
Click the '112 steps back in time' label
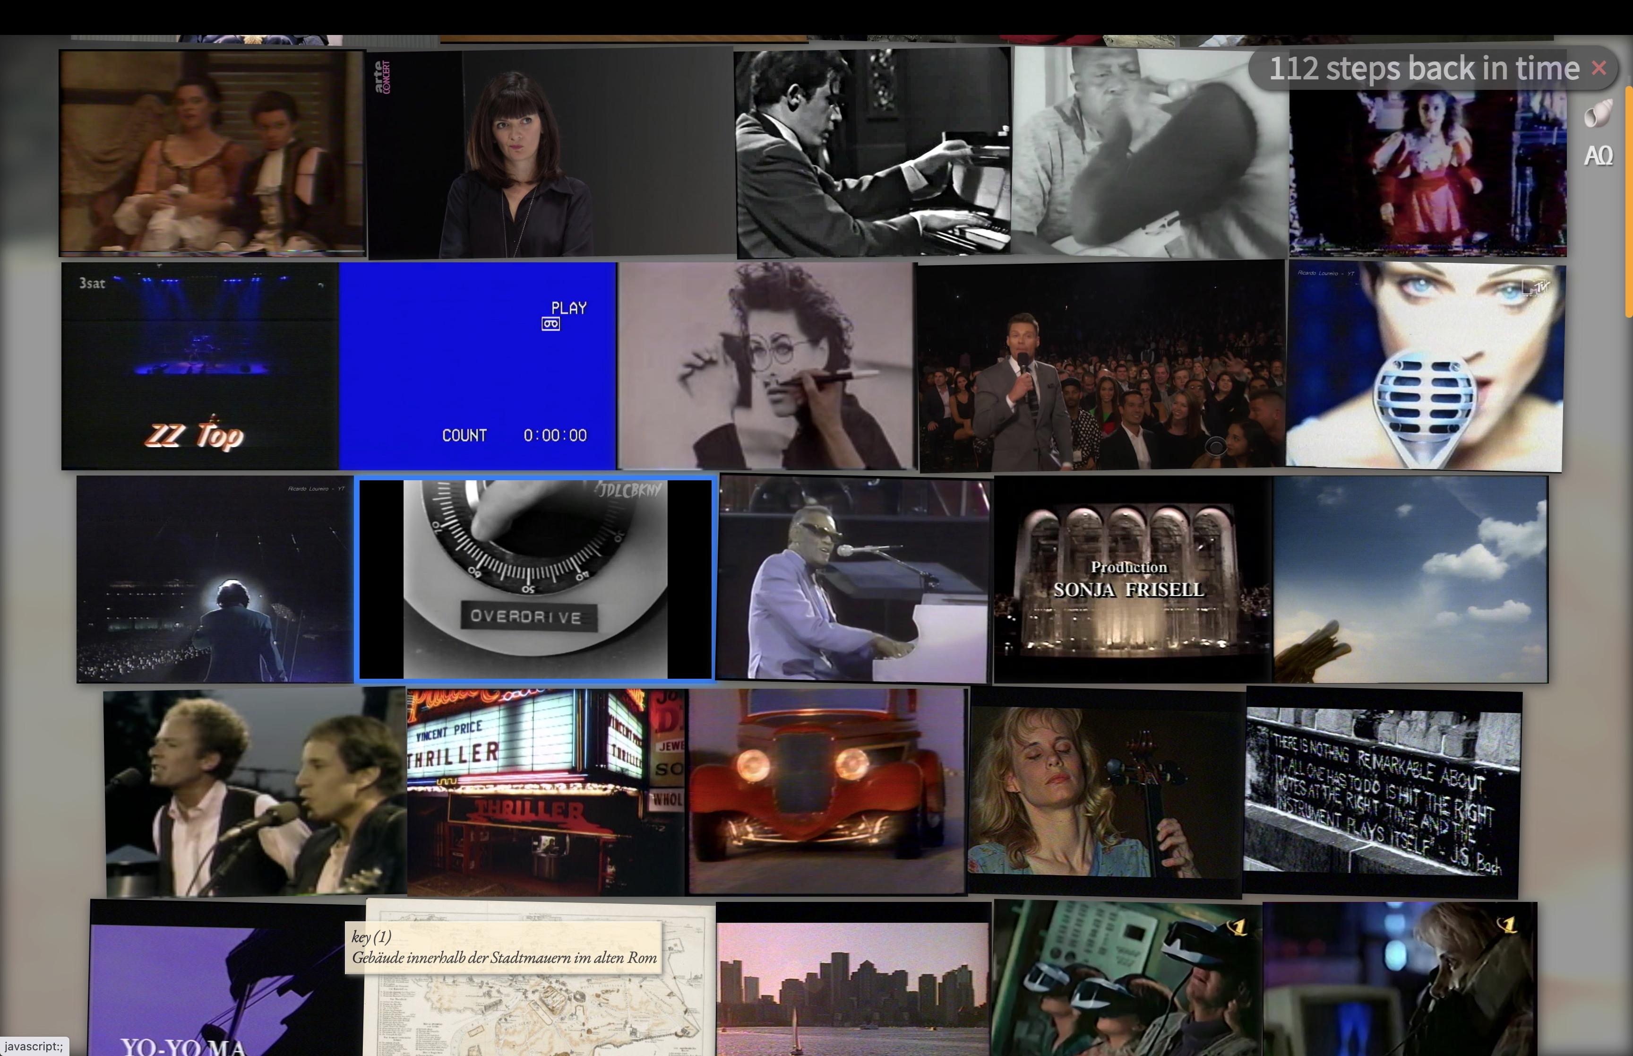tap(1424, 68)
